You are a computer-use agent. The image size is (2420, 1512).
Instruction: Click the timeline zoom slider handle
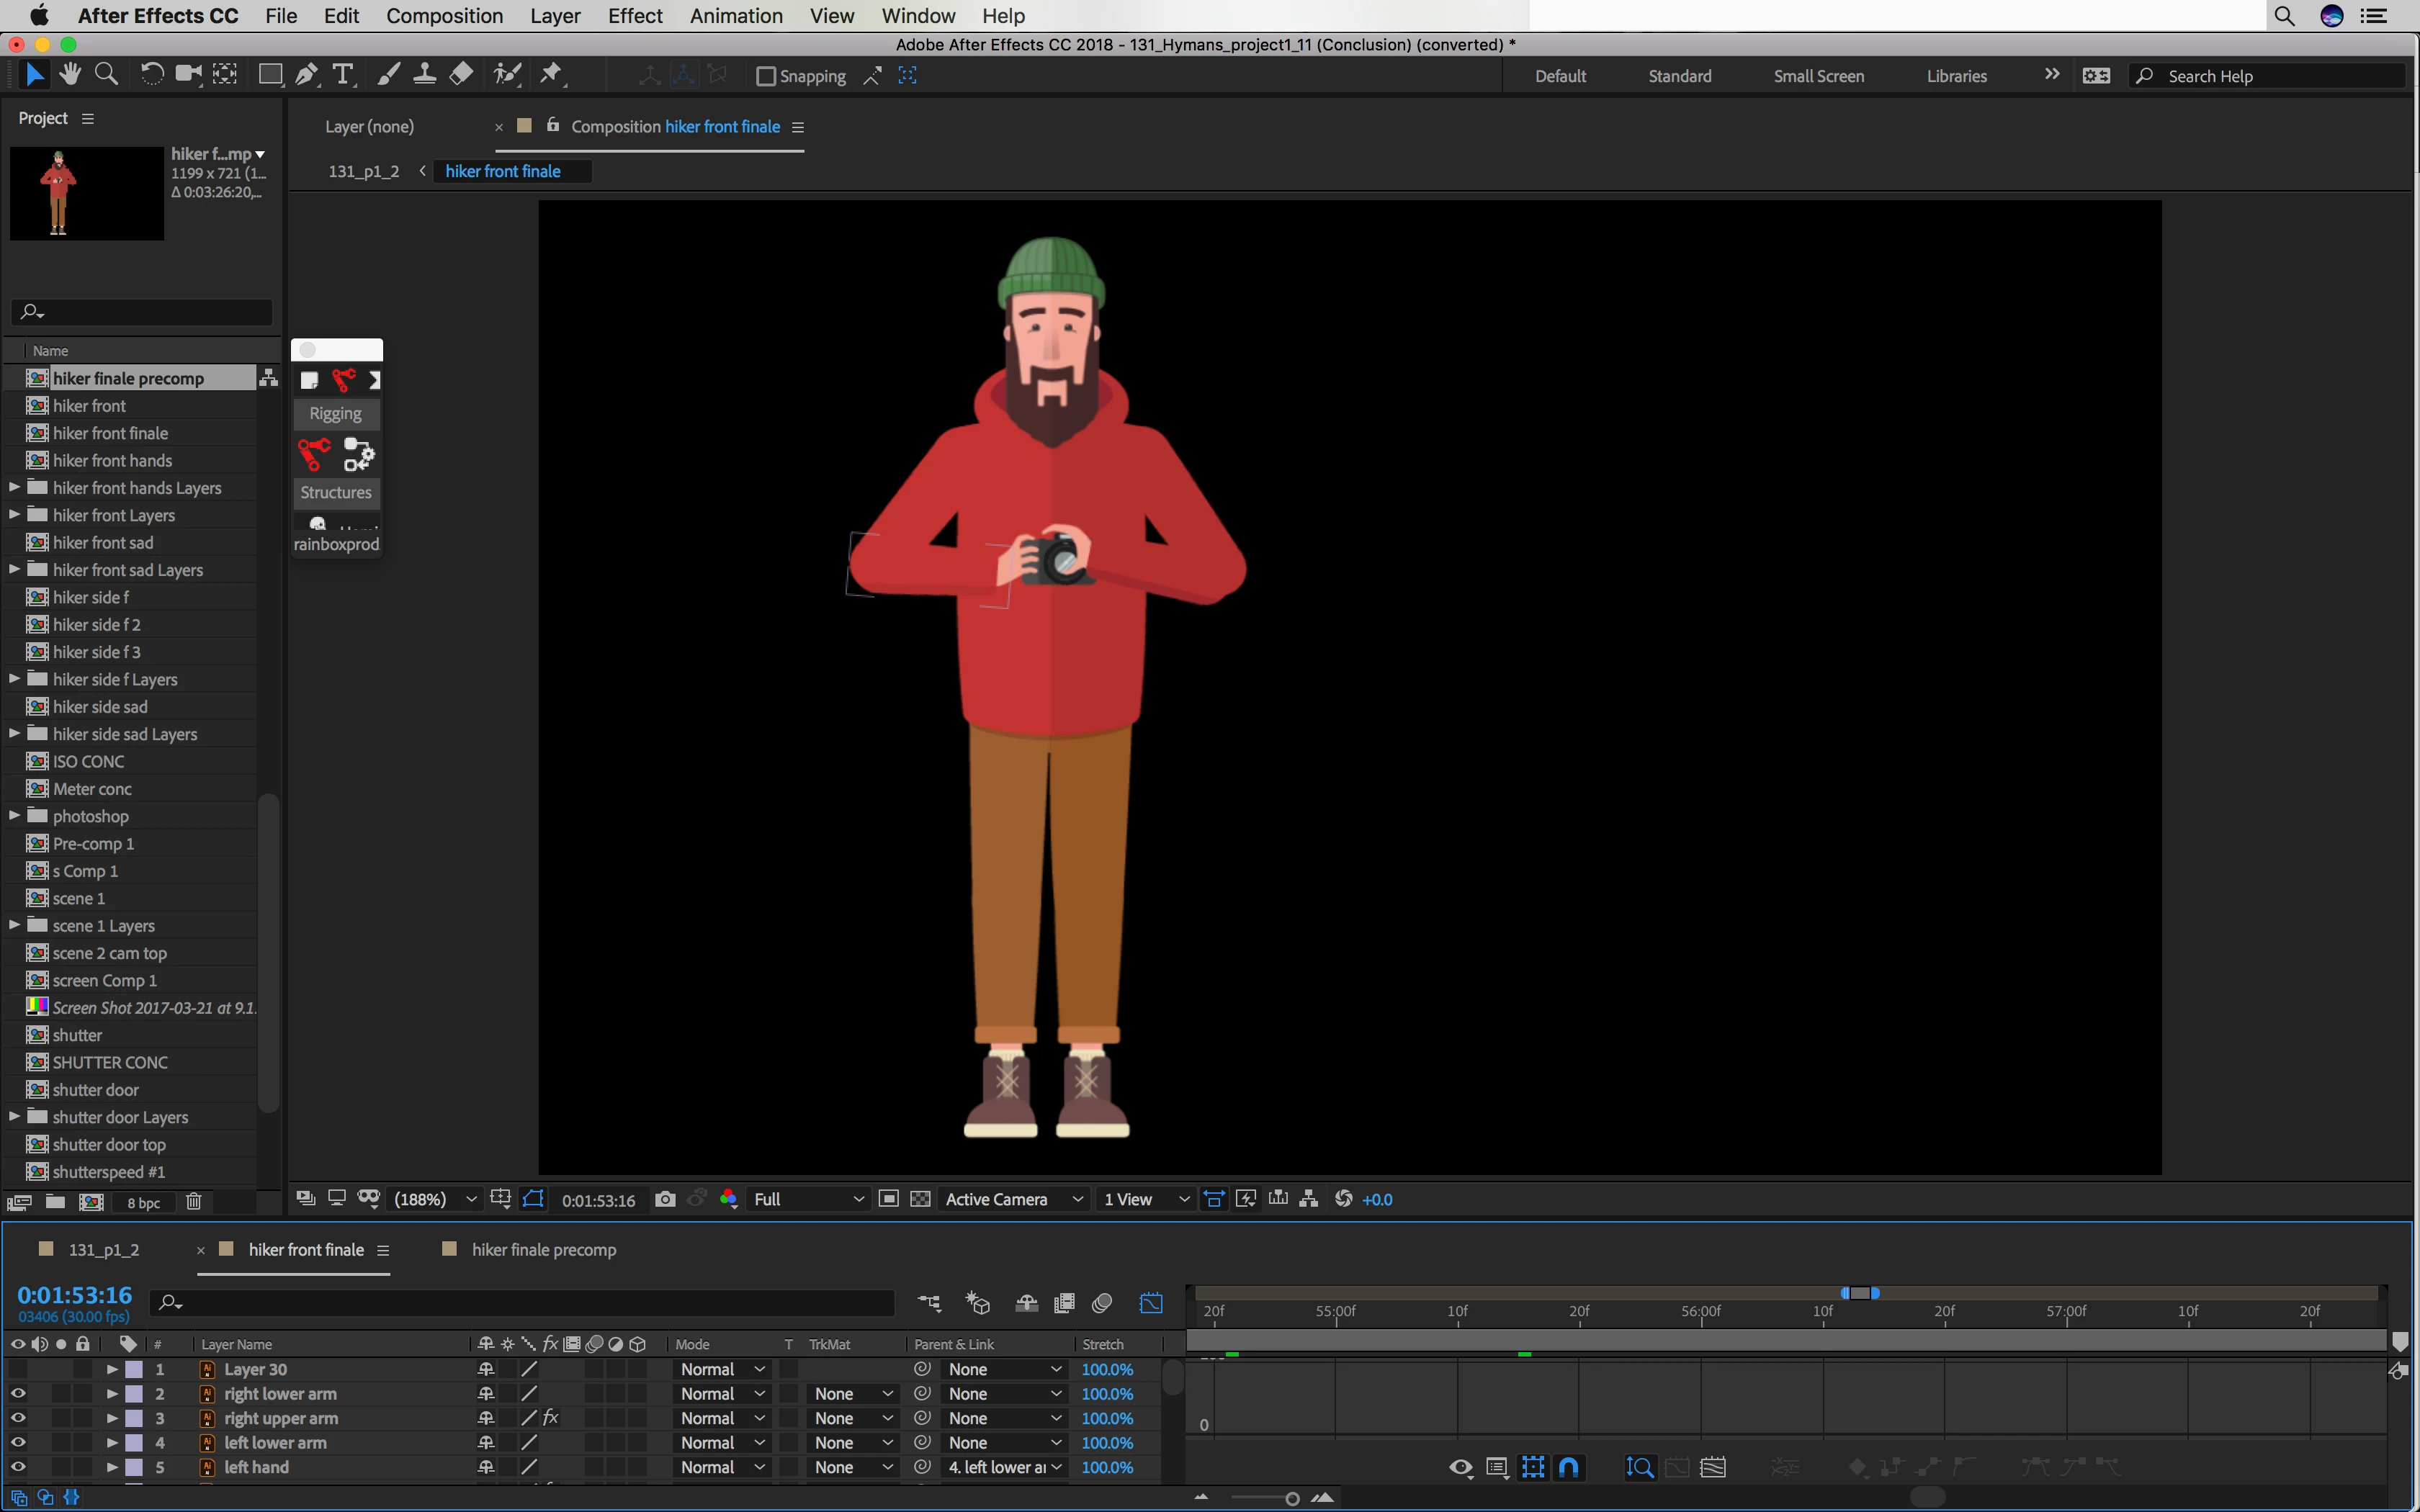click(x=1292, y=1498)
